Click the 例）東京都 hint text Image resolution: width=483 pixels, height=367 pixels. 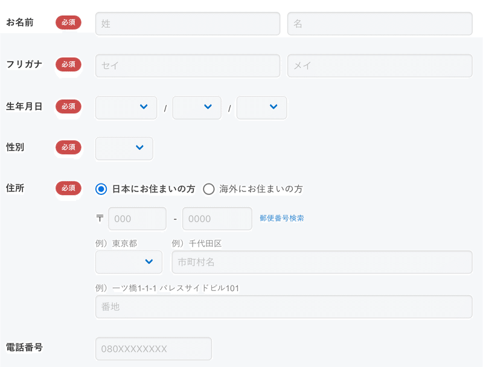pyautogui.click(x=116, y=243)
